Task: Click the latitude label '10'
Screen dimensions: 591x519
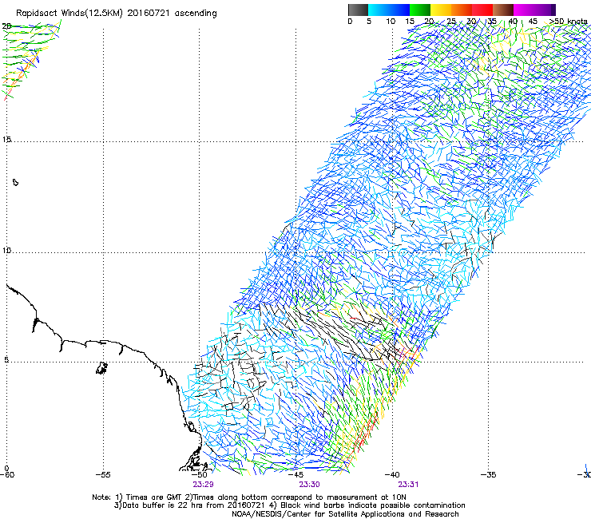Action: click(6, 250)
